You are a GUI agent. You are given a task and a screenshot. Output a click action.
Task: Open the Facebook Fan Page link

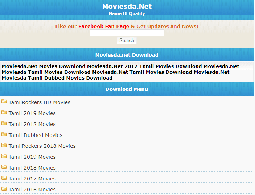pyautogui.click(x=104, y=27)
